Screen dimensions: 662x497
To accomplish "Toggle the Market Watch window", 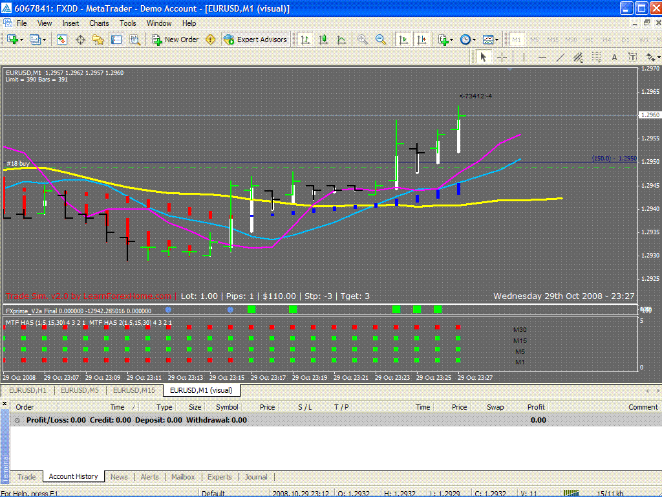I will pyautogui.click(x=62, y=39).
